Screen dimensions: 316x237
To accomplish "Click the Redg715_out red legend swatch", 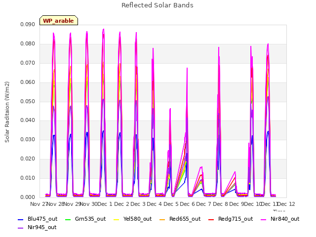I will [x=211, y=219].
